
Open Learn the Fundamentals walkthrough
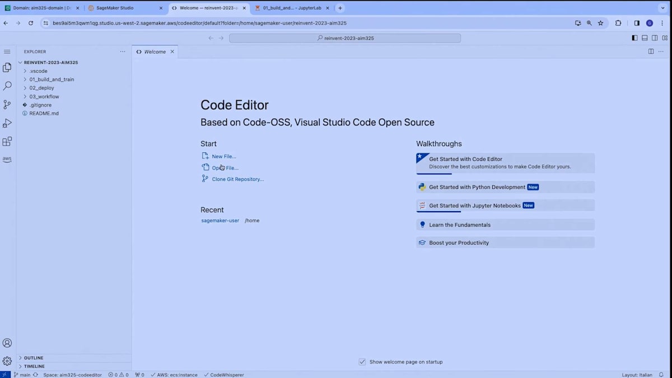pyautogui.click(x=505, y=225)
